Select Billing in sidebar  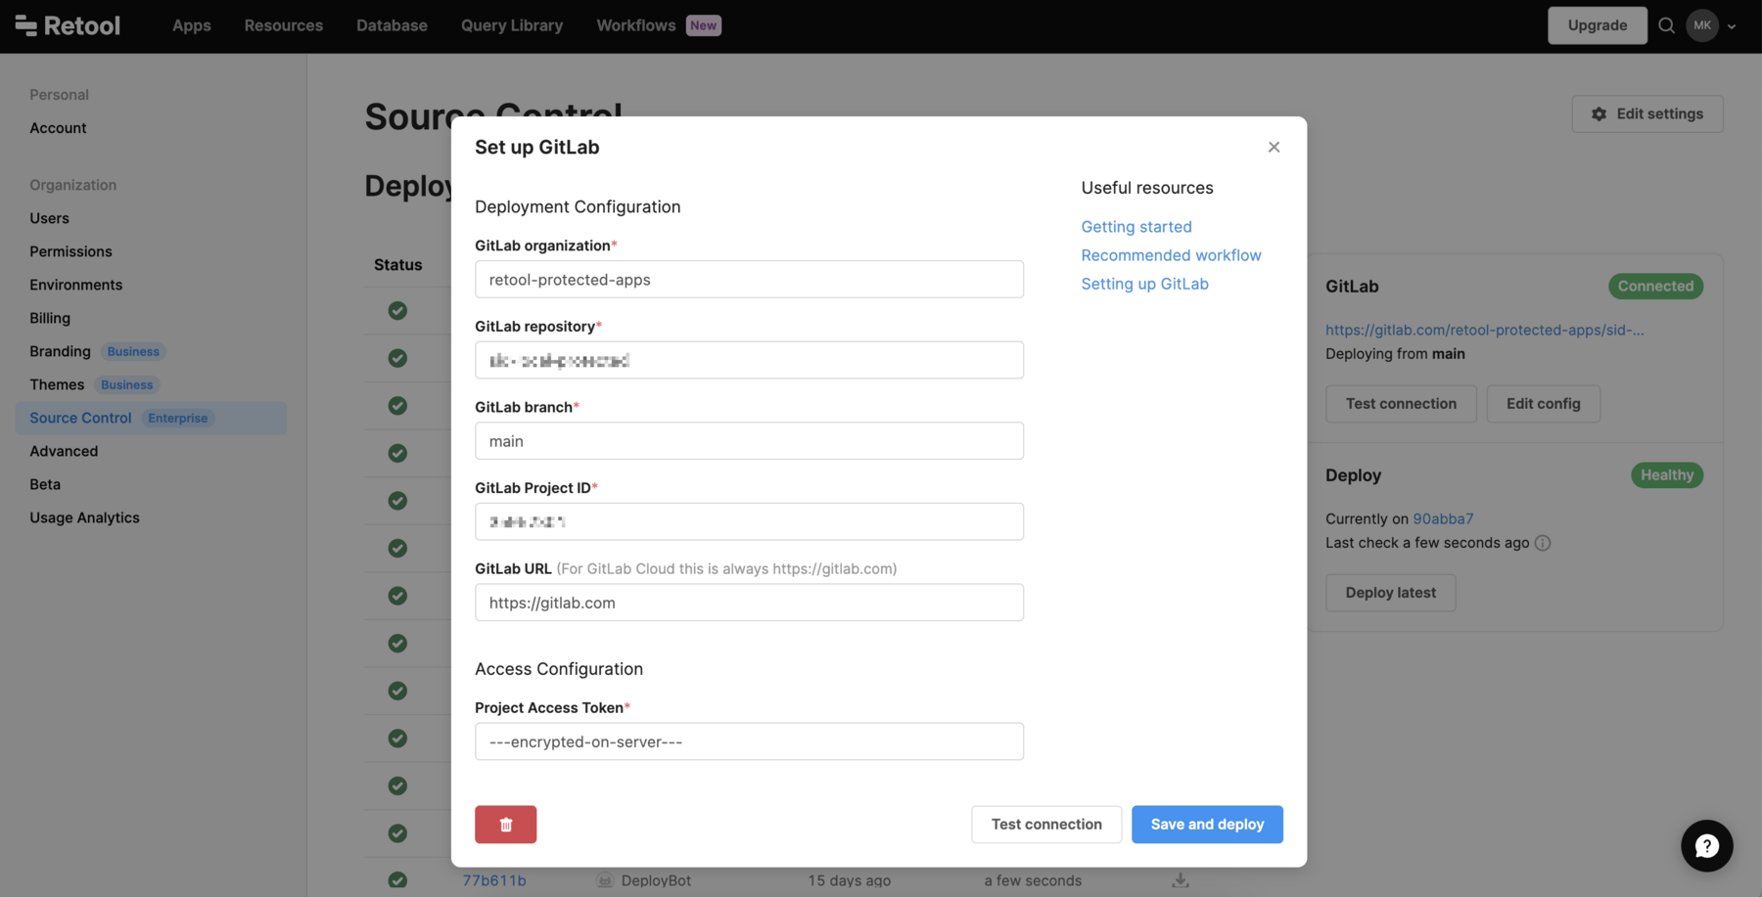pyautogui.click(x=50, y=318)
